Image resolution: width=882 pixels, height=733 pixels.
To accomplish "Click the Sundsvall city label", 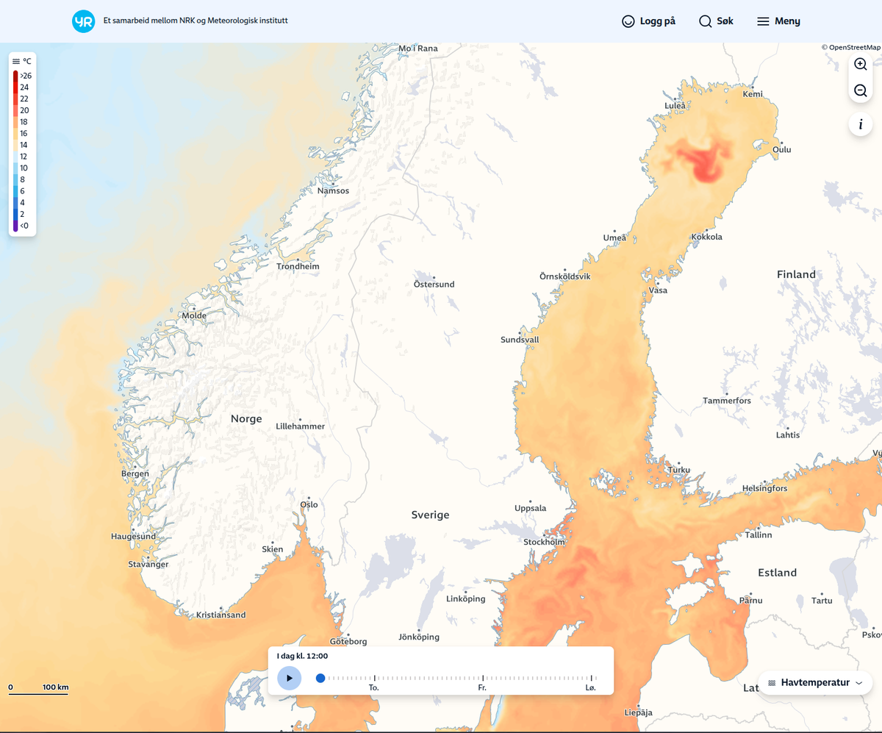I will point(520,340).
